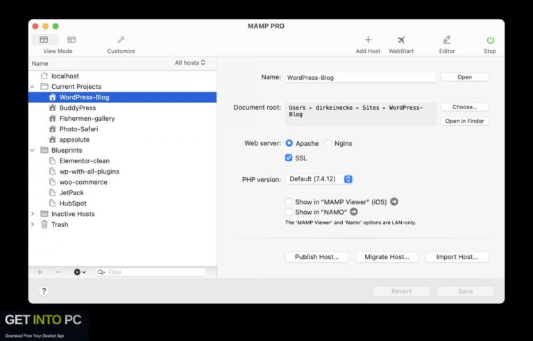Select the HubSpot blueprint row
The width and height of the screenshot is (533, 341).
122,203
